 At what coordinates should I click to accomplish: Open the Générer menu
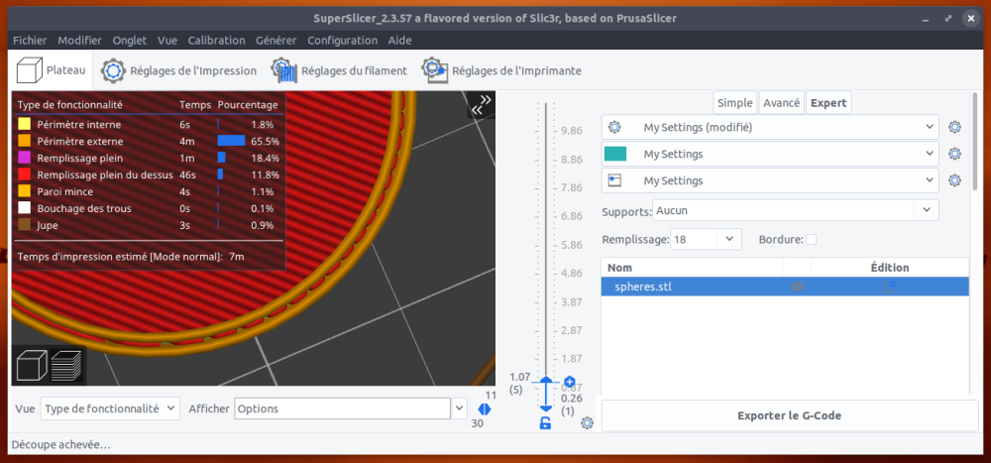tap(276, 41)
